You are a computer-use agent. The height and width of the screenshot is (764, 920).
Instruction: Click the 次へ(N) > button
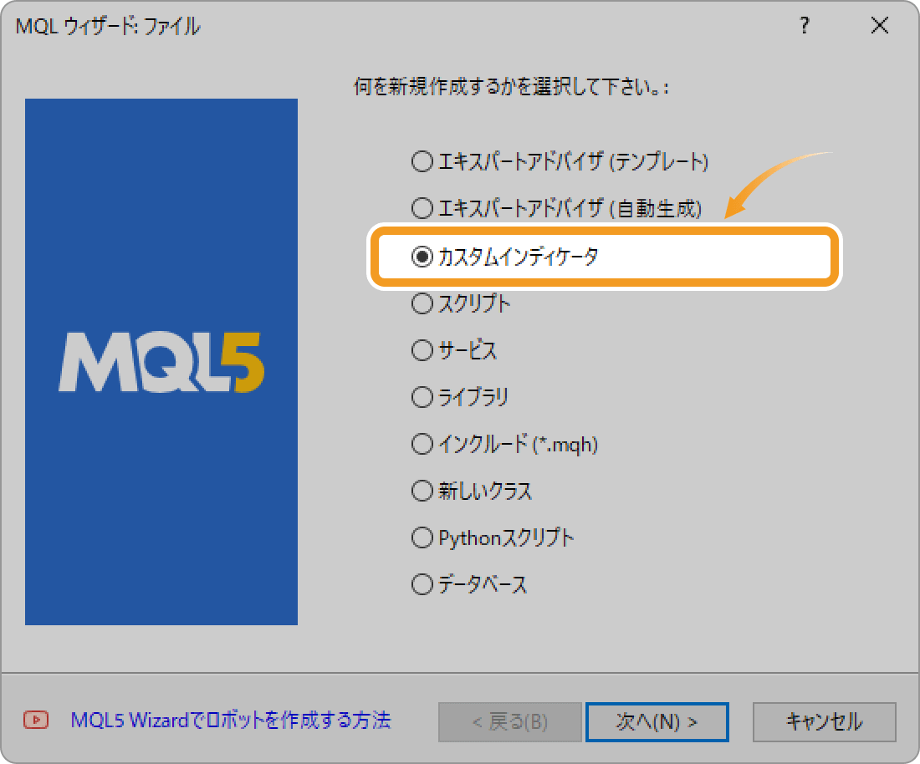coord(657,721)
